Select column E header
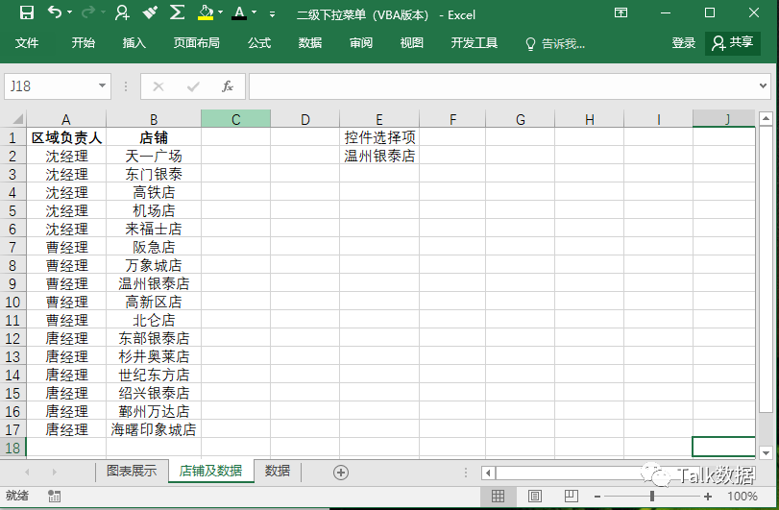 click(379, 119)
